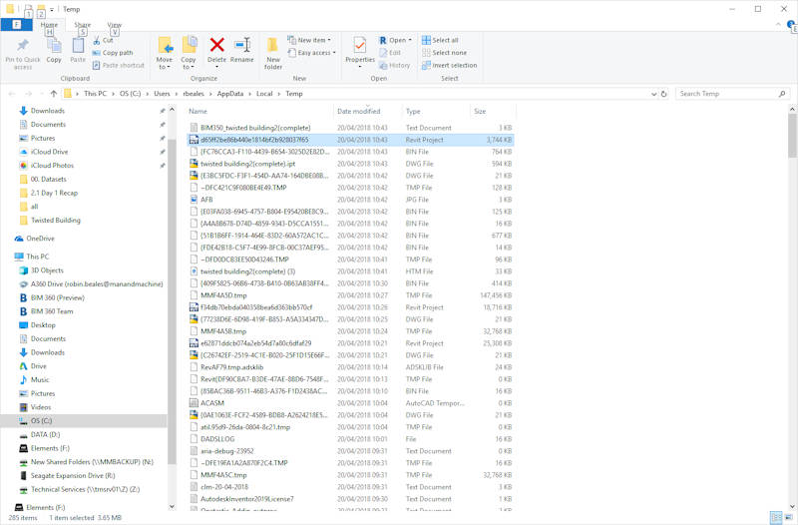Screen dimensions: 798x525
Task: Click the Edit ribbon button
Action: (x=390, y=53)
